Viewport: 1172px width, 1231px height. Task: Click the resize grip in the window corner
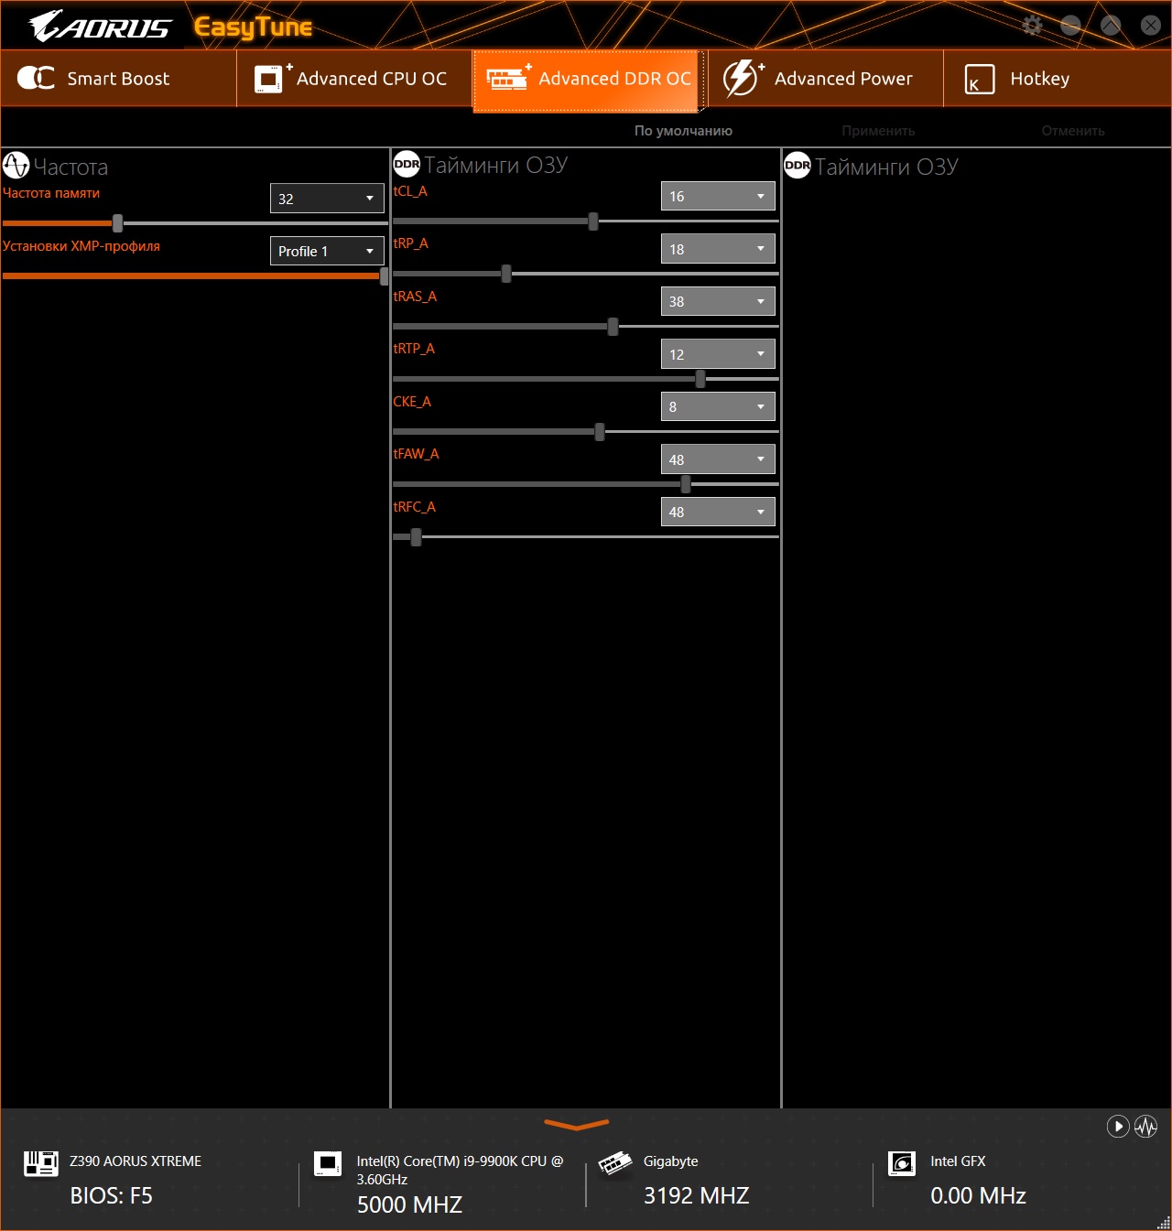coord(1164,1223)
